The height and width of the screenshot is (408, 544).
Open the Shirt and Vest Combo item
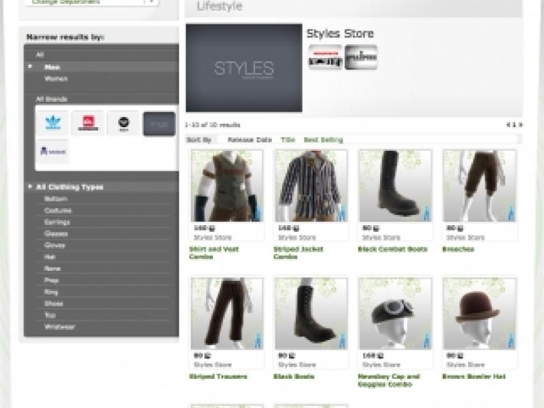[213, 253]
